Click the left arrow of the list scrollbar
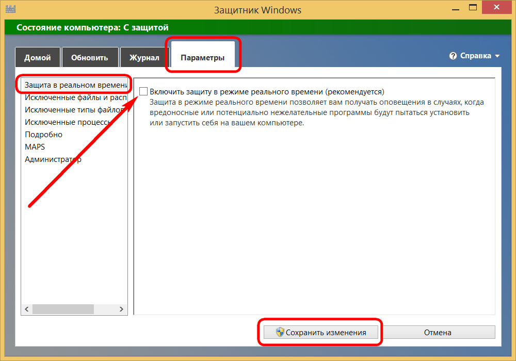 (27, 309)
